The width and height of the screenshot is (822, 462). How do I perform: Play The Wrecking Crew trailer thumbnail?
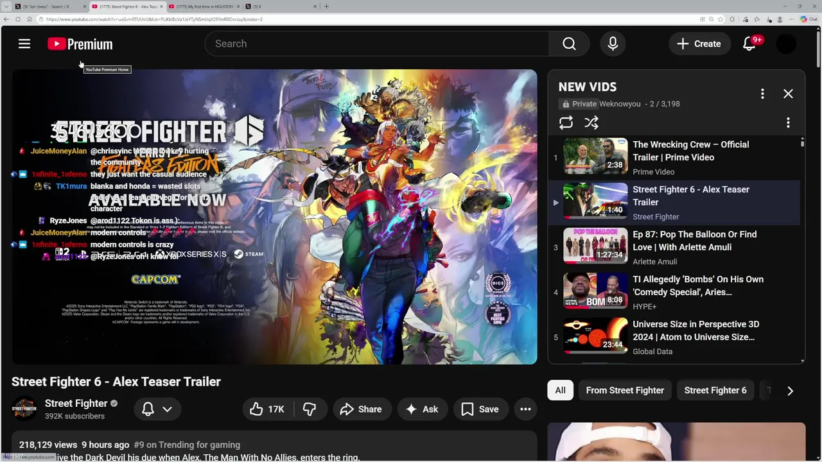coord(595,156)
